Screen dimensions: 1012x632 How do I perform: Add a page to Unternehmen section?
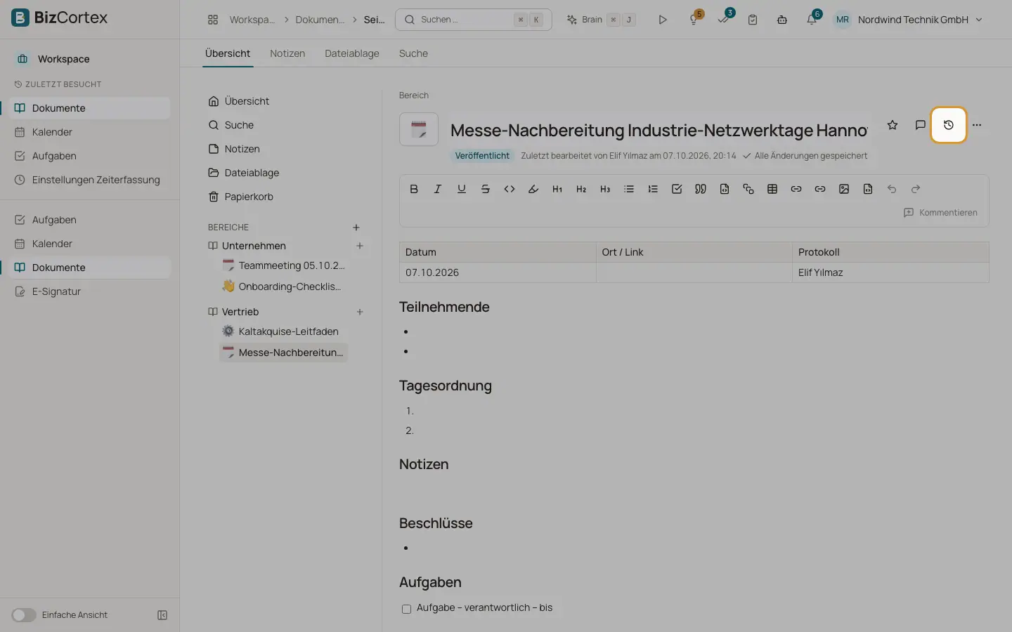tap(360, 246)
